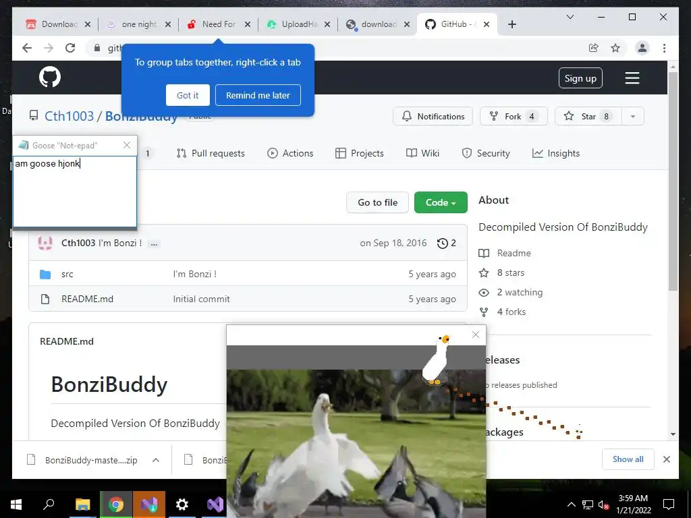Open the GitHub hamburger menu
691x518 pixels.
pos(632,78)
